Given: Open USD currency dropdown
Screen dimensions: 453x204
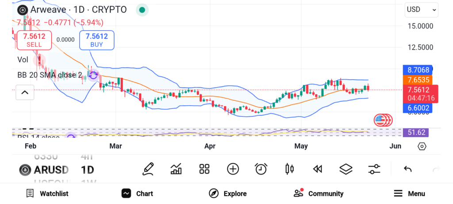Looking at the screenshot, I should pyautogui.click(x=421, y=10).
